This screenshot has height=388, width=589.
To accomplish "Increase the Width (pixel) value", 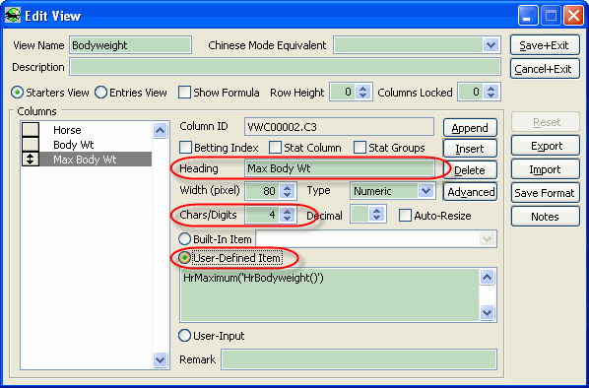I will 287,188.
